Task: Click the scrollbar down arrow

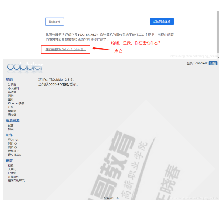Action: tap(218, 57)
